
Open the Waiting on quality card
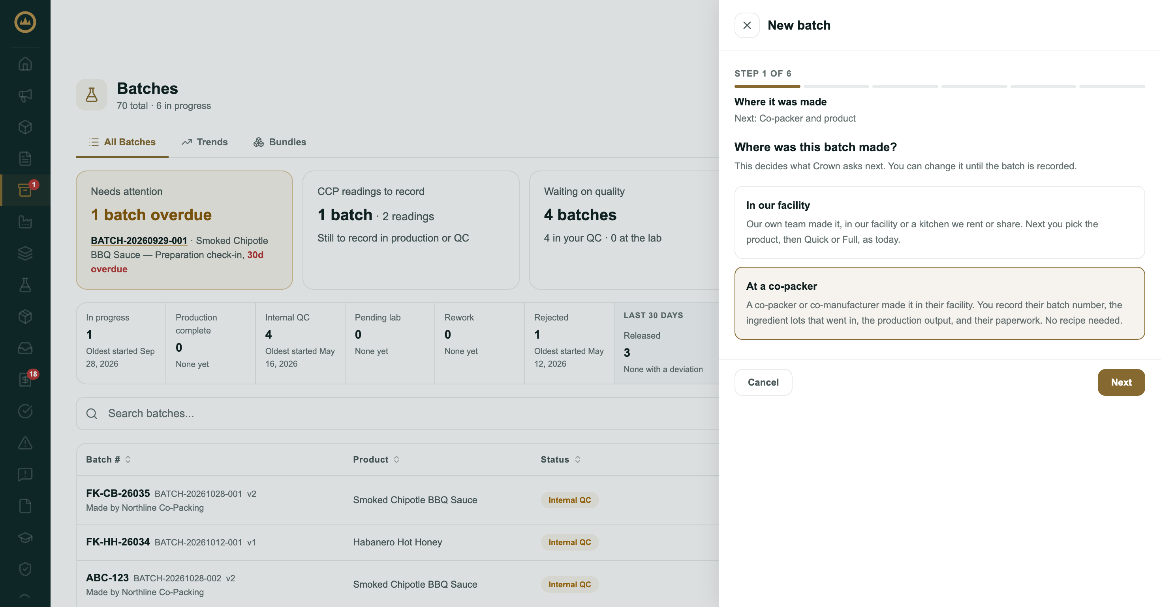624,230
